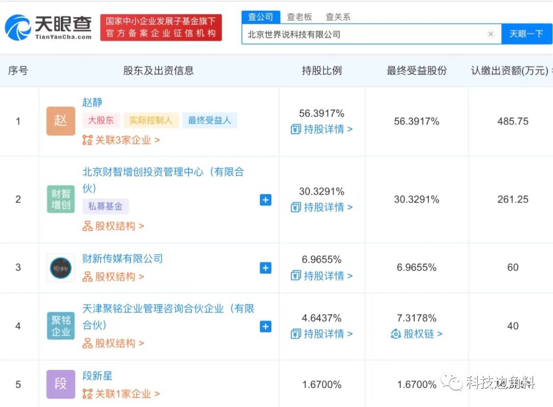Switch to the 查关系 tab
The width and height of the screenshot is (553, 407).
point(338,17)
